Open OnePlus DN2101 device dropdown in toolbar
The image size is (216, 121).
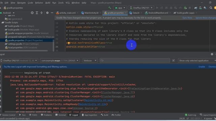coord(141,8)
